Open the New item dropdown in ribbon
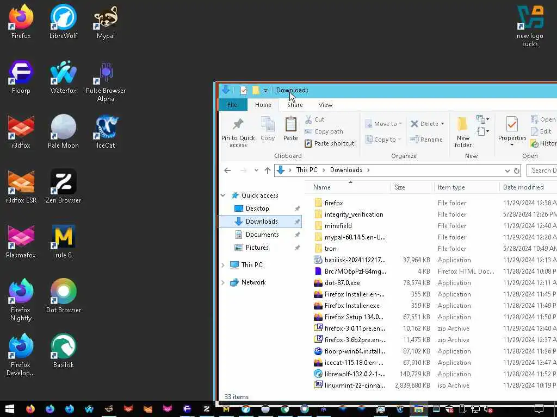Viewport: 557px width, 417px height. [x=483, y=119]
